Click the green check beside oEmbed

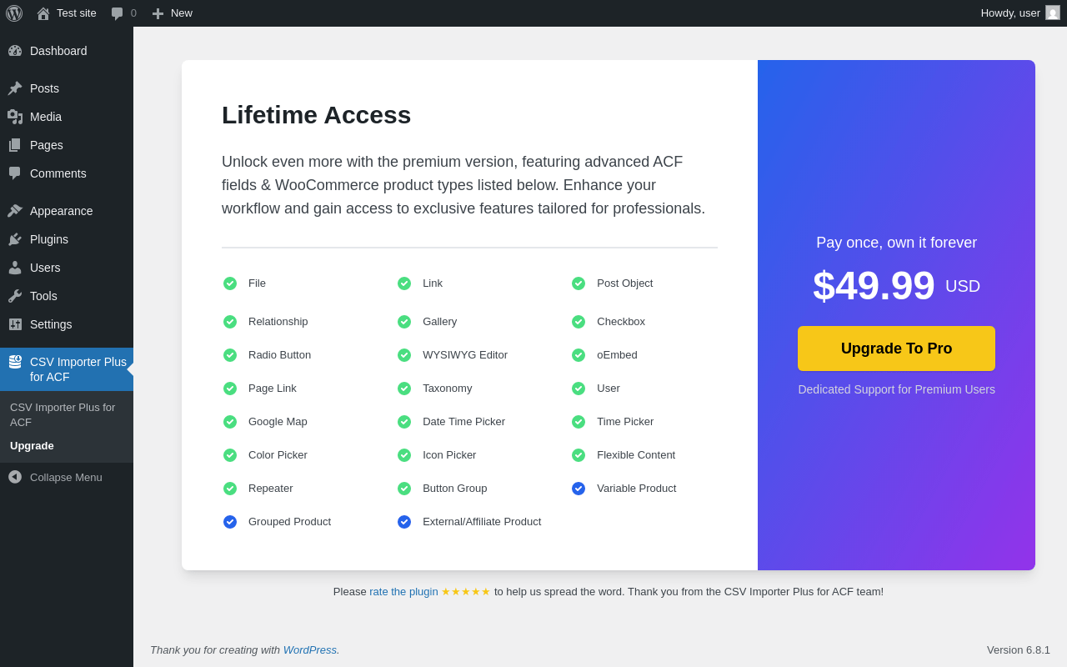pos(579,355)
